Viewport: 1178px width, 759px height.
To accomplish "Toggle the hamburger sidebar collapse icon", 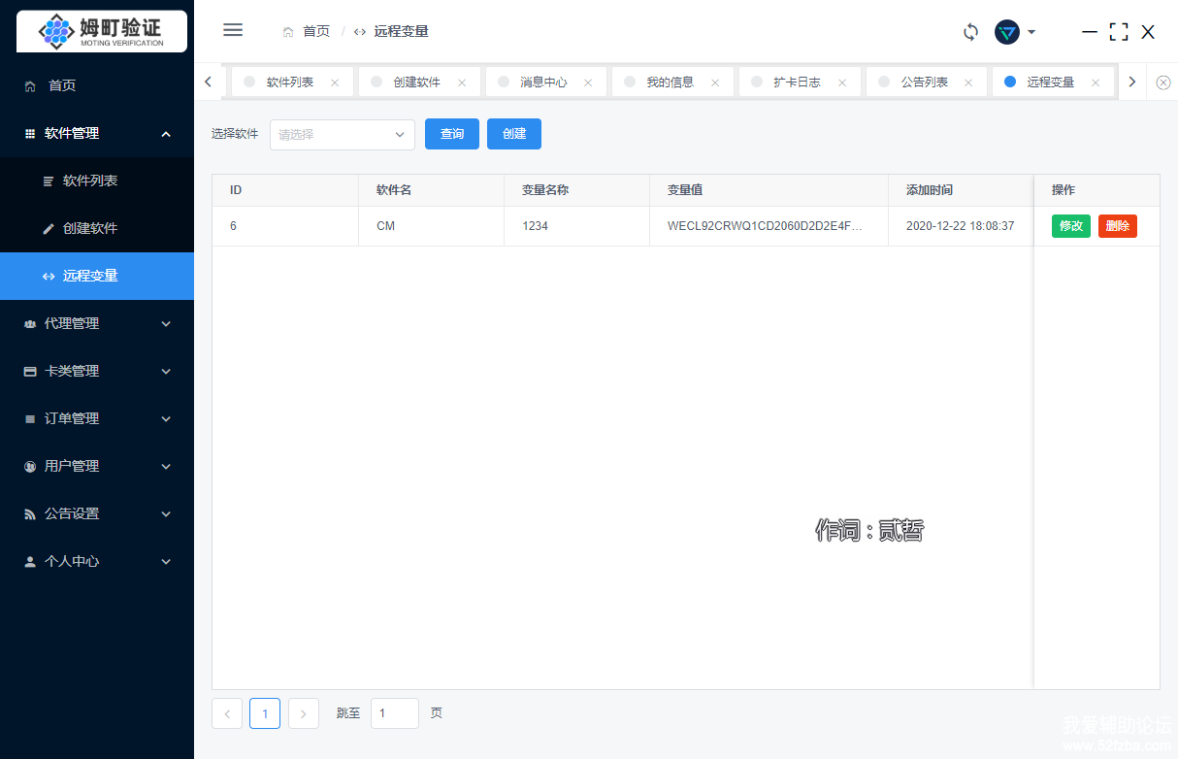I will (233, 30).
